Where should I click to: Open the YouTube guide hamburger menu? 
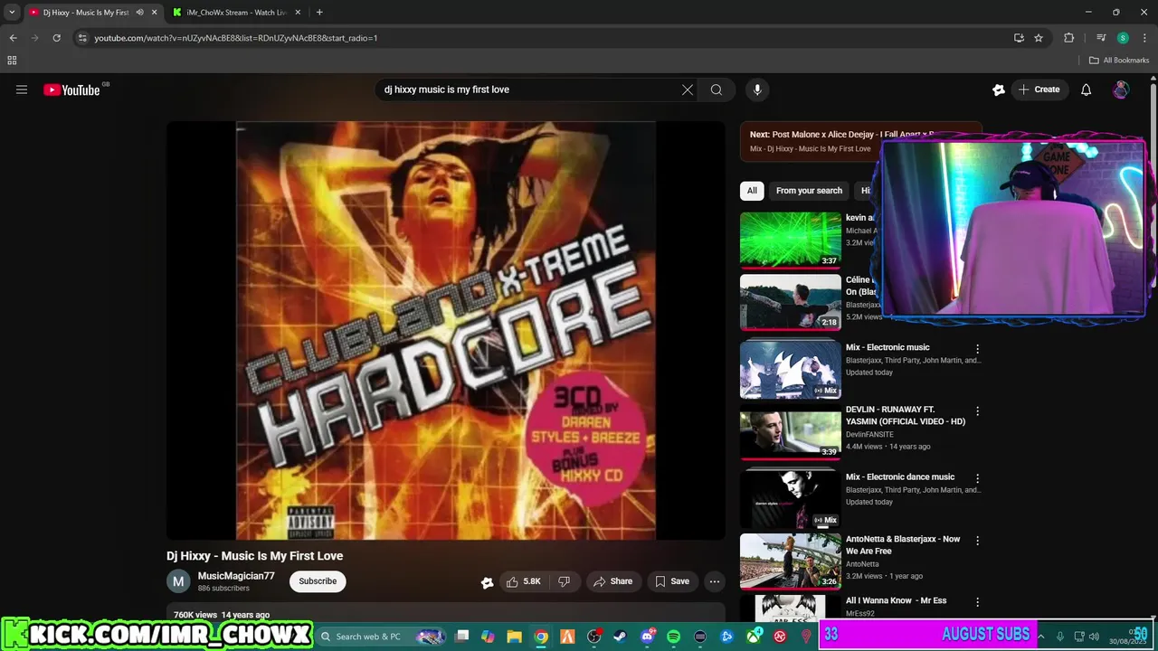click(x=22, y=90)
